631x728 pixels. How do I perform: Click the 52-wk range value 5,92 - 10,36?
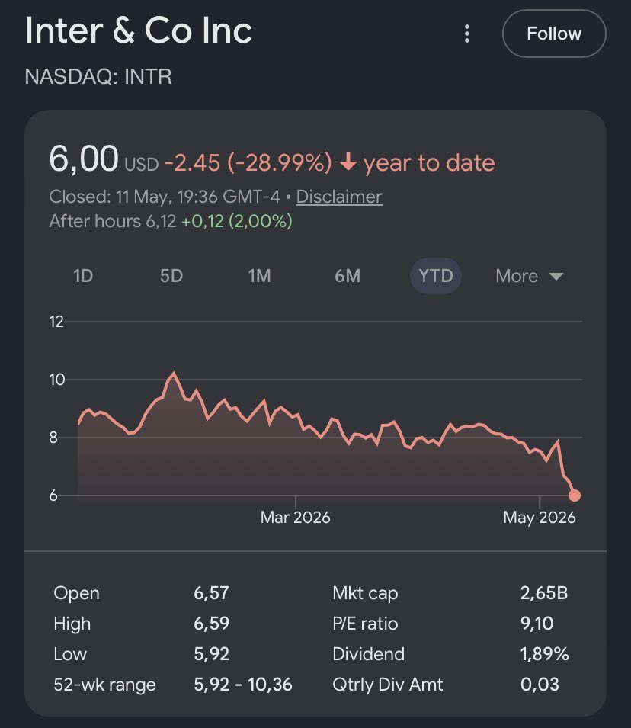[x=243, y=685]
